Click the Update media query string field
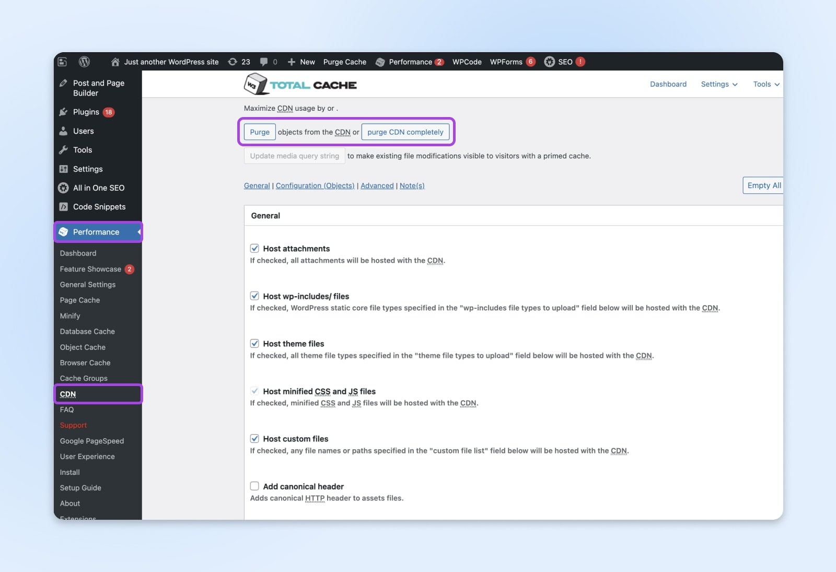The image size is (836, 572). [294, 156]
